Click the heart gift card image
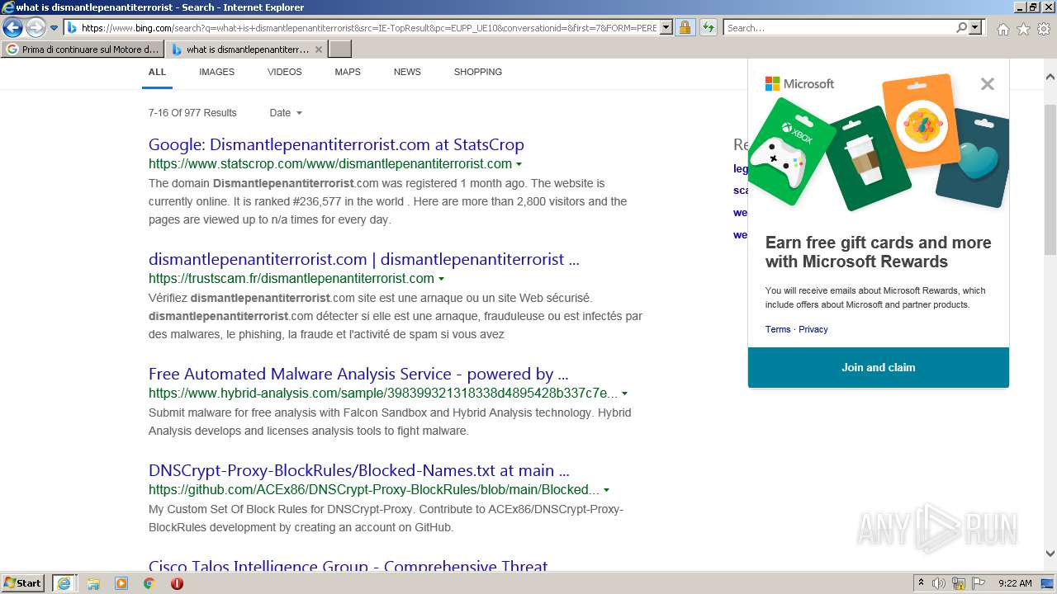The width and height of the screenshot is (1057, 594). point(973,158)
